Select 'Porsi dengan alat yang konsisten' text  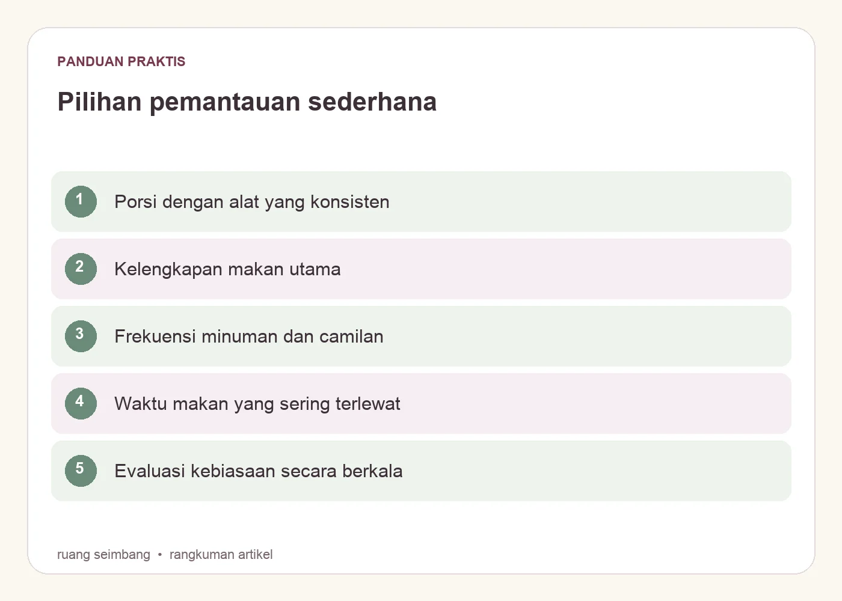point(252,202)
